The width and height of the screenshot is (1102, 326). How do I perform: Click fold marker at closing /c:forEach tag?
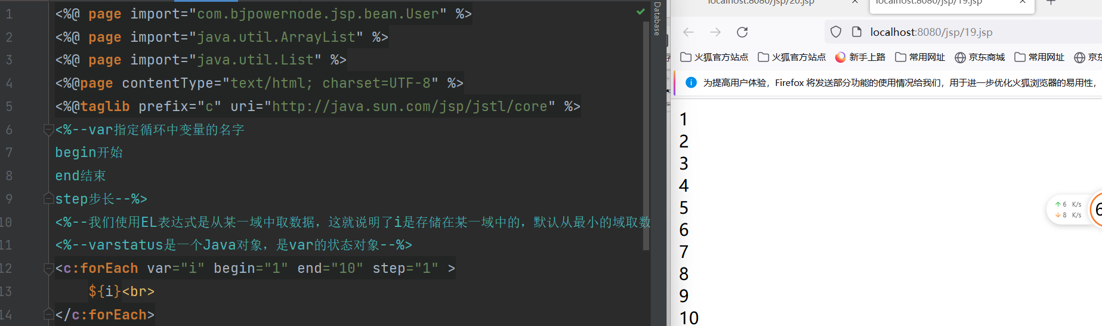pos(49,314)
